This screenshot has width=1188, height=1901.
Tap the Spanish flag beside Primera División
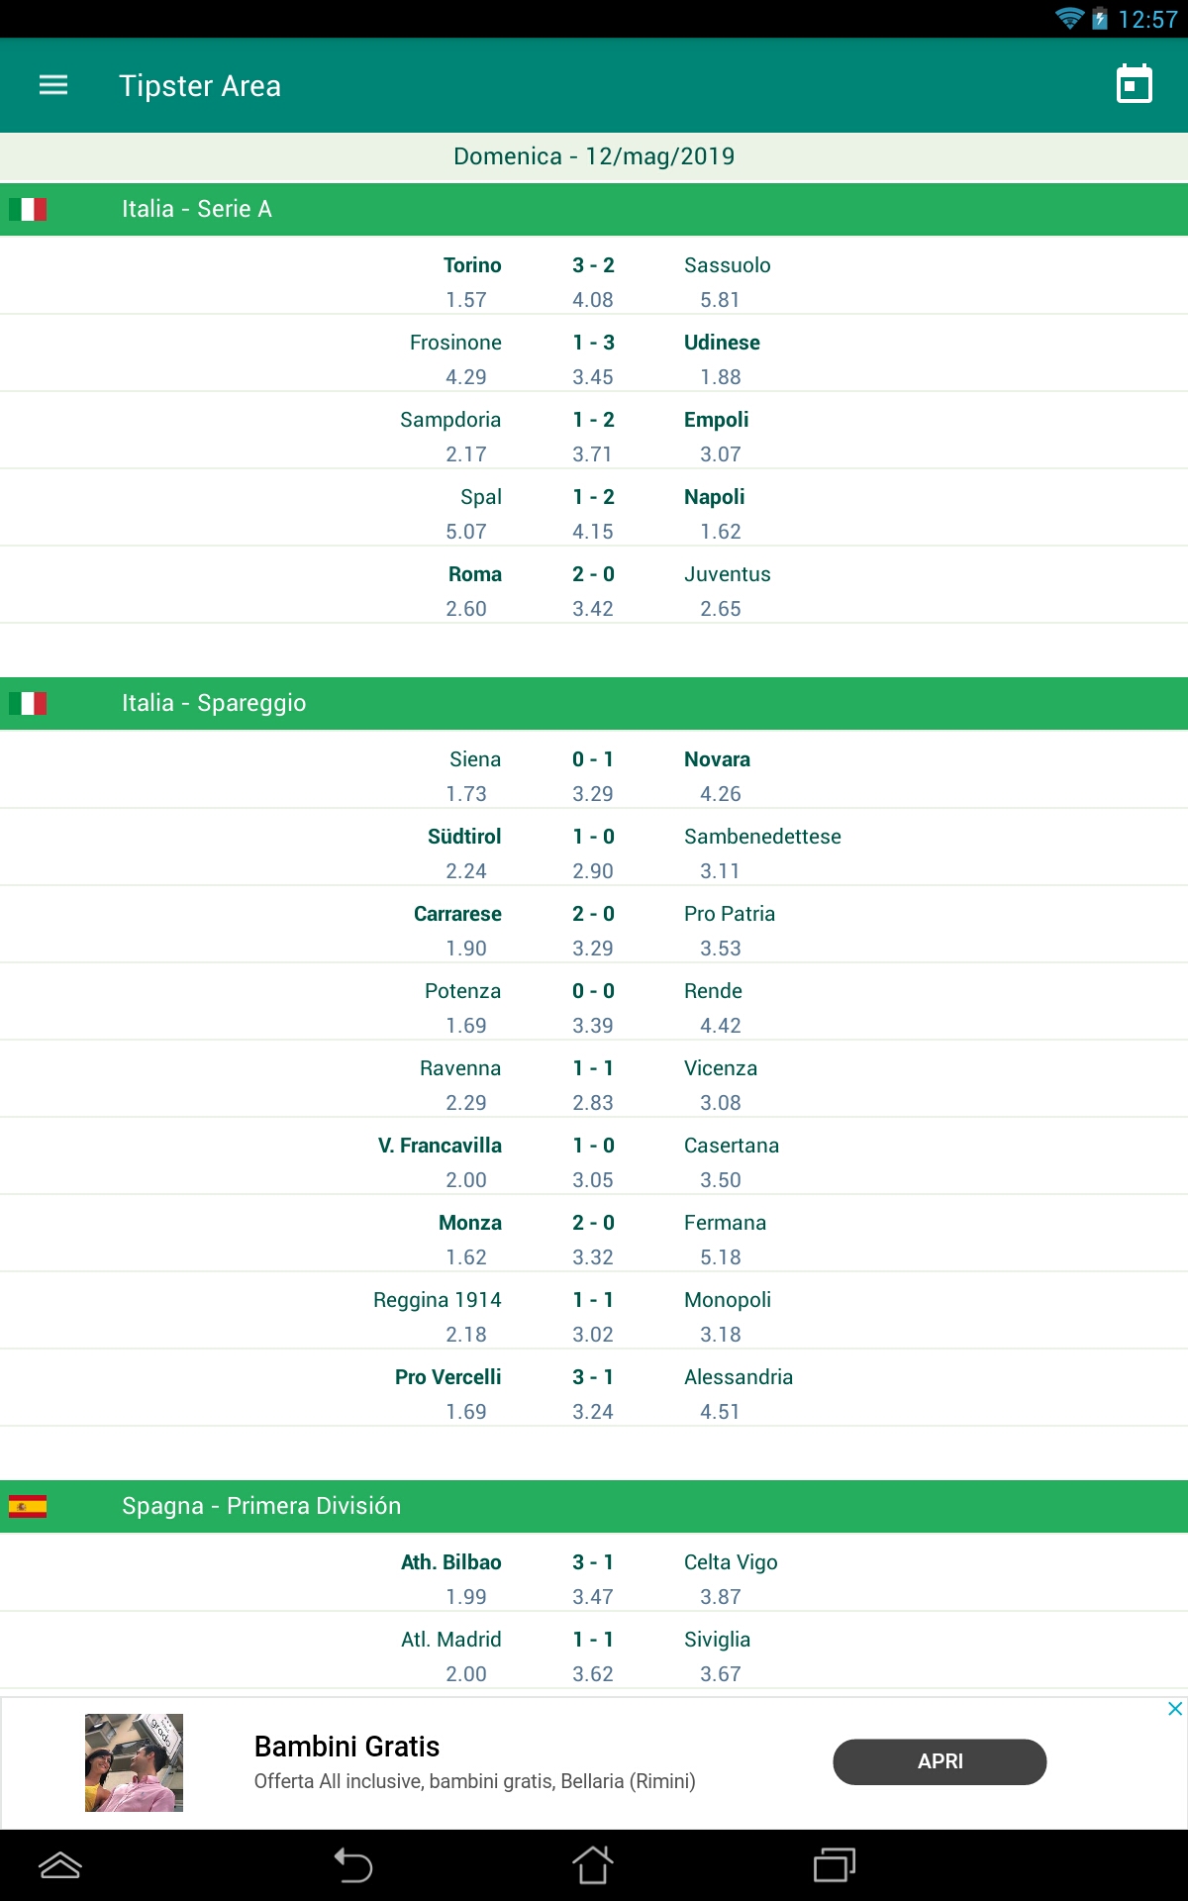pyautogui.click(x=28, y=1506)
